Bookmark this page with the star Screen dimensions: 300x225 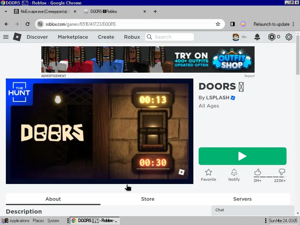click(x=218, y=24)
